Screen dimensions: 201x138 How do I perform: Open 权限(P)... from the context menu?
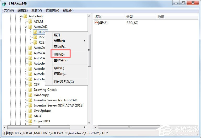[66, 74]
